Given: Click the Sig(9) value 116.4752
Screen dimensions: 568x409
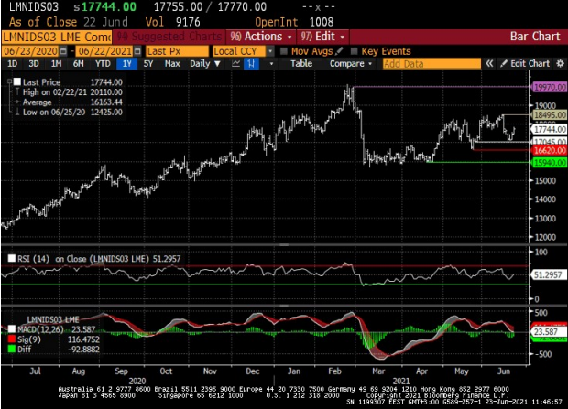Looking at the screenshot, I should click(x=83, y=339).
